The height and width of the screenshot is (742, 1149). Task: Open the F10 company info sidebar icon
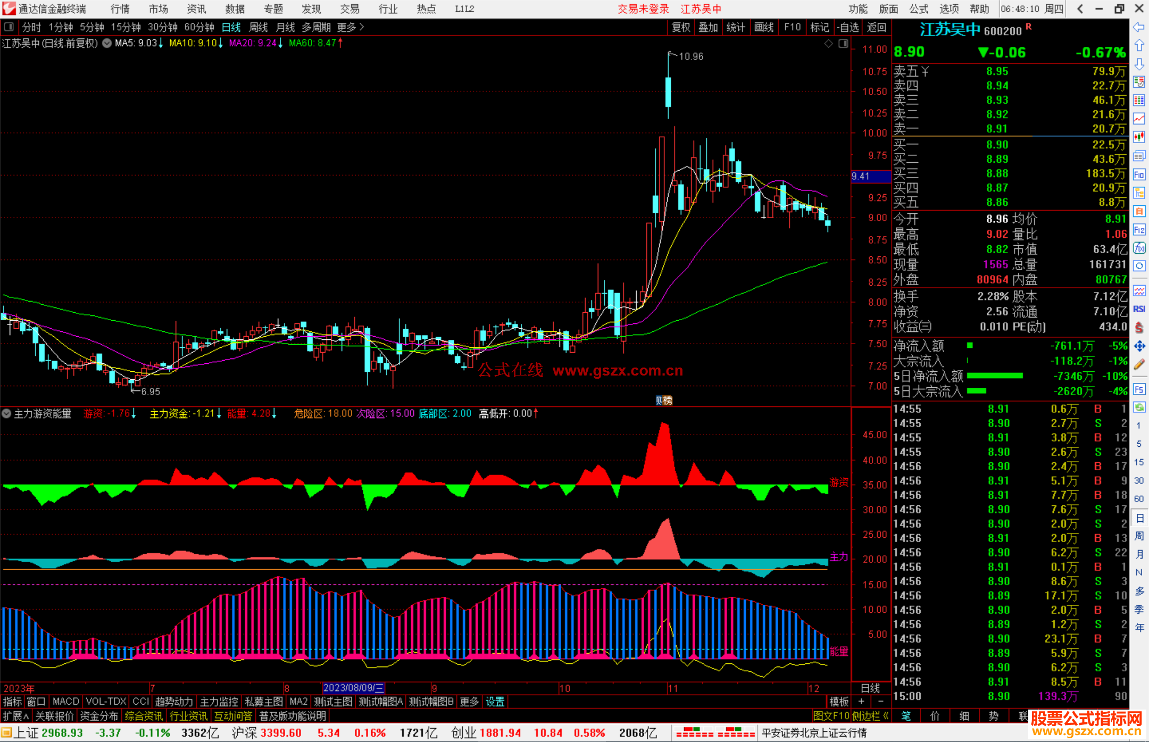tap(1139, 174)
